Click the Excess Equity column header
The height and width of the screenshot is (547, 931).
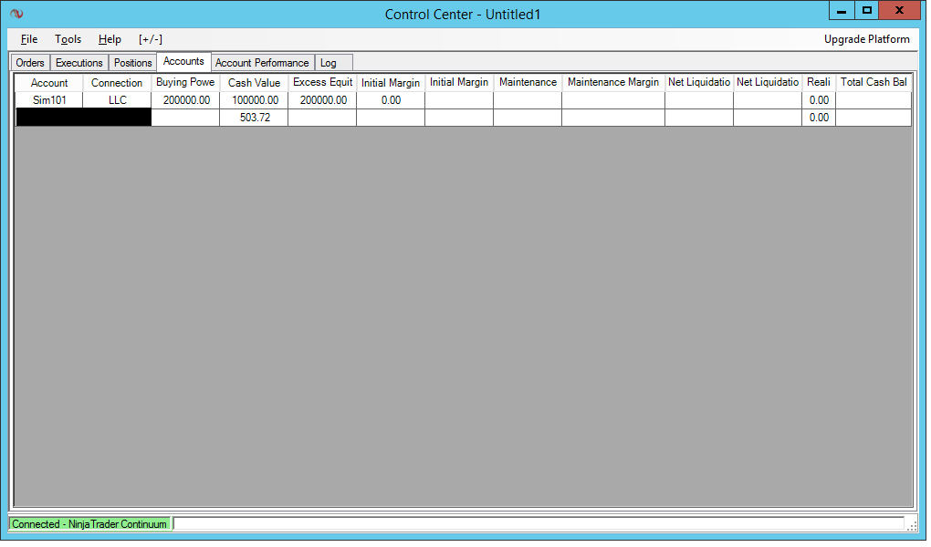pyautogui.click(x=322, y=82)
